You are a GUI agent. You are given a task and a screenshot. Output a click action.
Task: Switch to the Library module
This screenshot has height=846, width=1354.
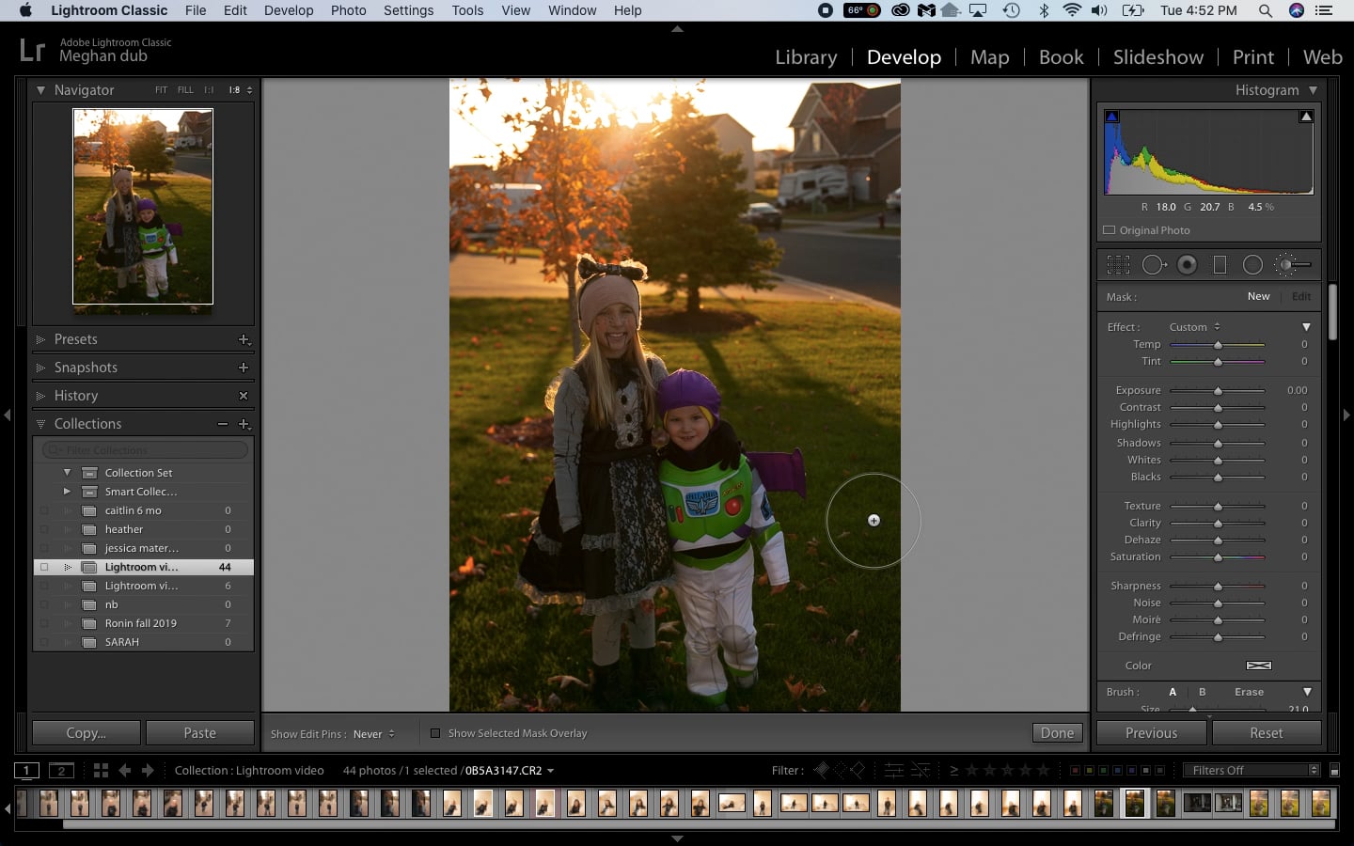click(x=806, y=57)
